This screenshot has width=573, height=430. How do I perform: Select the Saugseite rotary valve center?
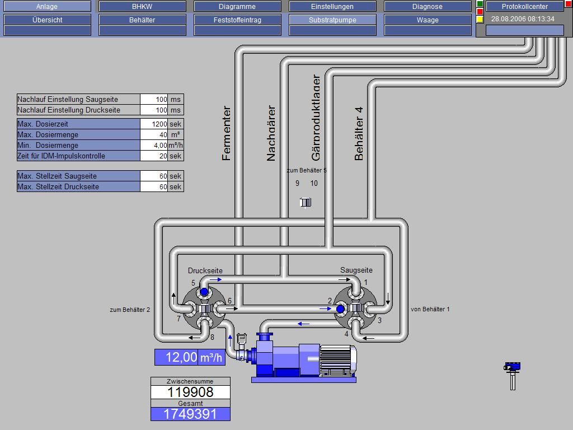355,308
